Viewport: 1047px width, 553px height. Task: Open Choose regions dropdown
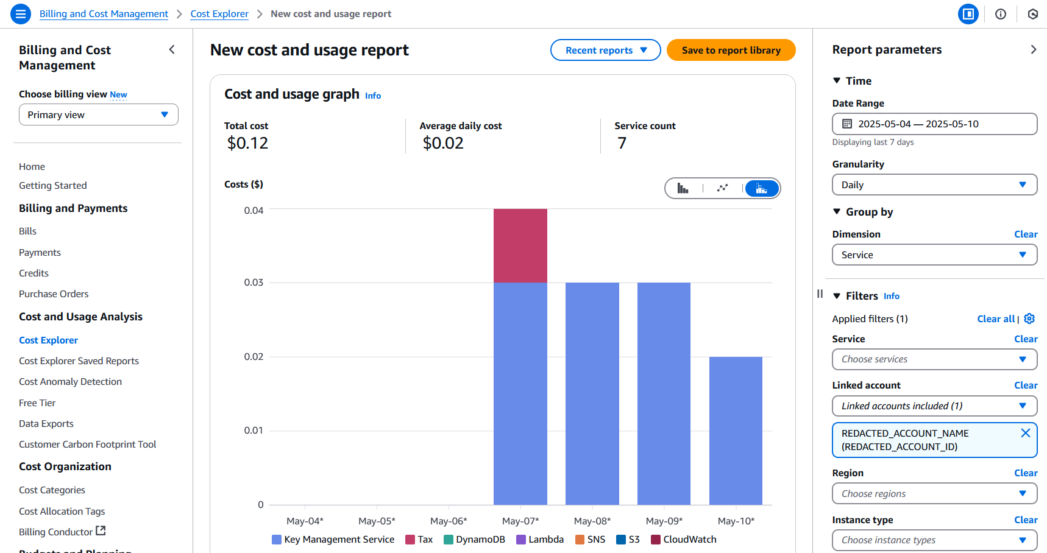click(935, 493)
